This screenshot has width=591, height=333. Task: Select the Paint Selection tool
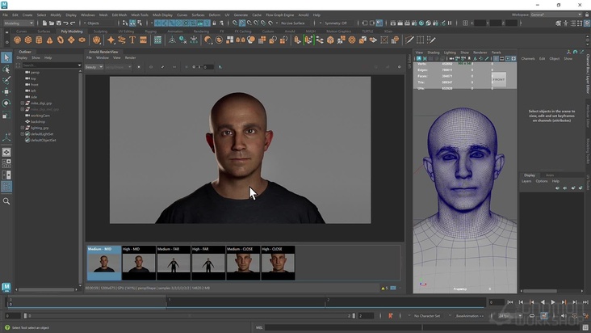6,81
